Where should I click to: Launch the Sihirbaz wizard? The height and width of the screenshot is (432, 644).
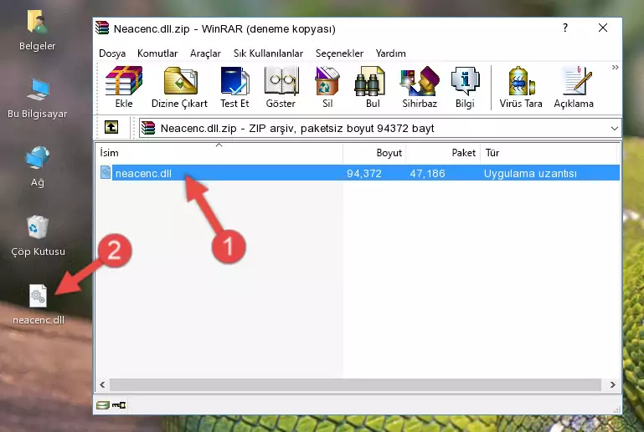tap(420, 87)
